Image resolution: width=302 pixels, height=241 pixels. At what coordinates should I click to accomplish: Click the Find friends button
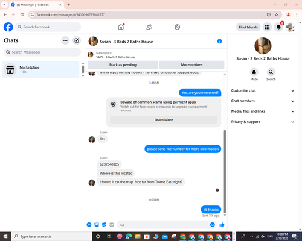248,27
